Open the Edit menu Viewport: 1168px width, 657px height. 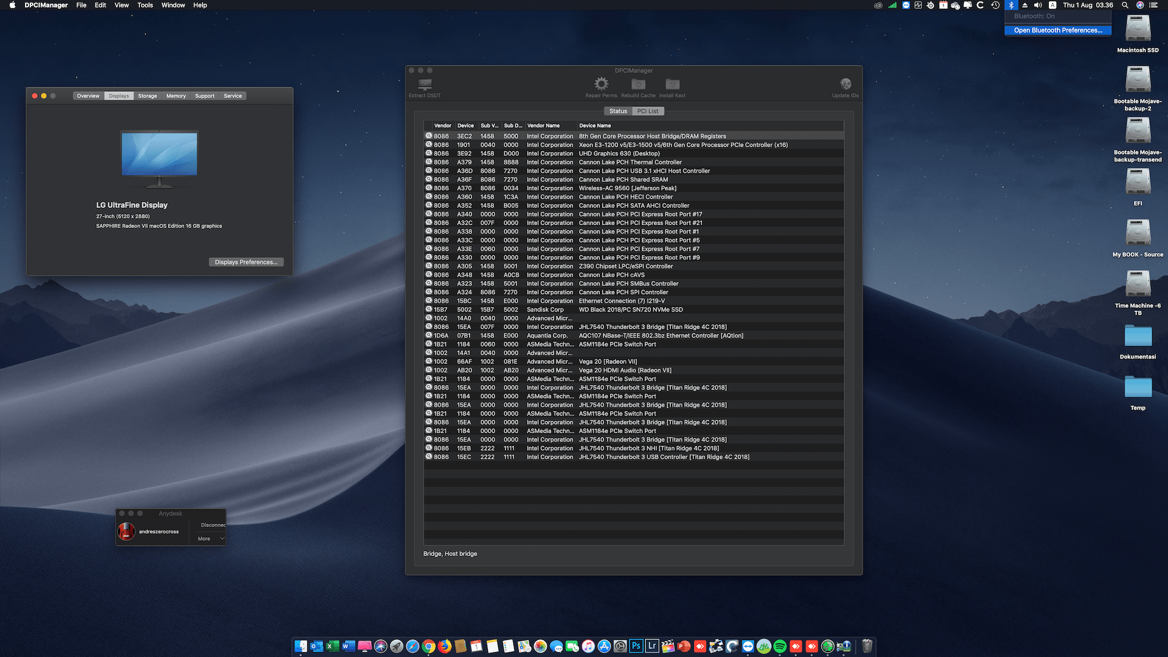click(100, 5)
